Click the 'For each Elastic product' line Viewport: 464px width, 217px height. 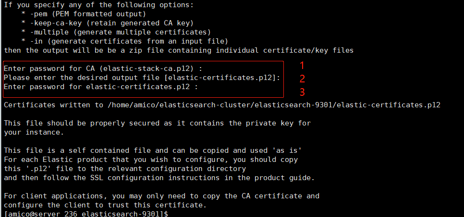[x=151, y=160]
